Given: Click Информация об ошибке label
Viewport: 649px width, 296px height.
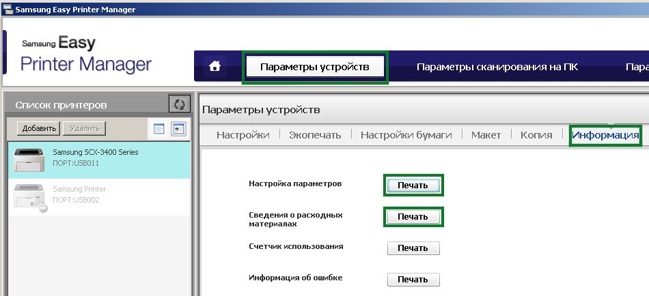Looking at the screenshot, I should point(296,278).
